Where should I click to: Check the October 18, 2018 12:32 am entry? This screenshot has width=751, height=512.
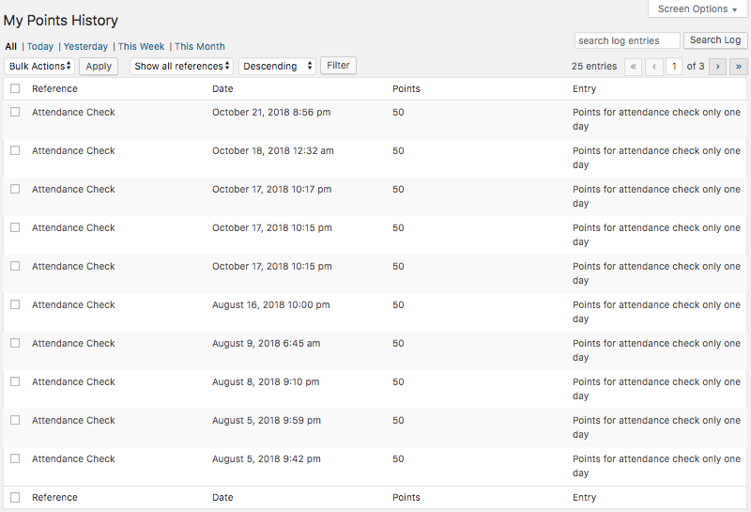[x=15, y=150]
